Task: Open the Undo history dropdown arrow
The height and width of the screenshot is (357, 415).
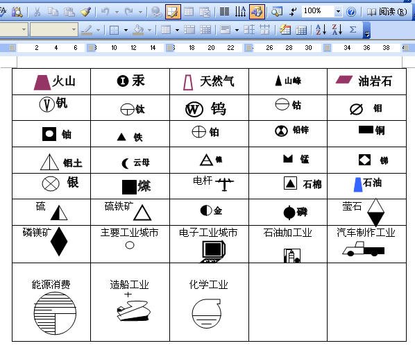Action: click(117, 13)
